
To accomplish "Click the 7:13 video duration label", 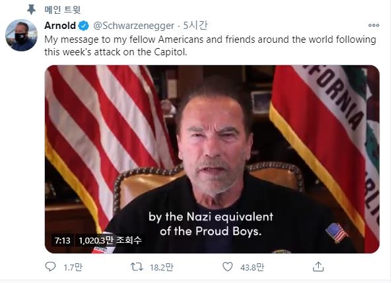I will pos(63,240).
